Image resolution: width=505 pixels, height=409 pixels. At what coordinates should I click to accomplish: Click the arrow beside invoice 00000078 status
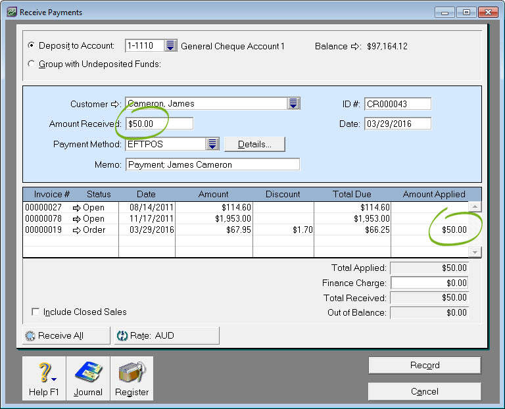76,219
